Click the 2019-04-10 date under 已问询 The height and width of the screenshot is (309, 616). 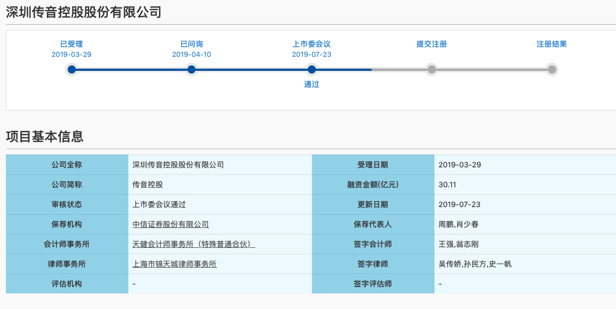coord(191,55)
